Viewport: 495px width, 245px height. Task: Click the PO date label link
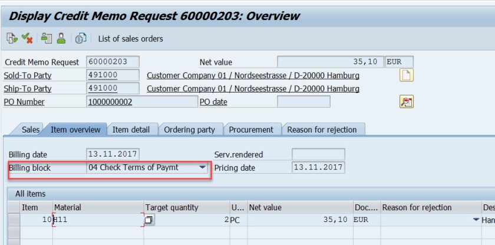pos(213,102)
